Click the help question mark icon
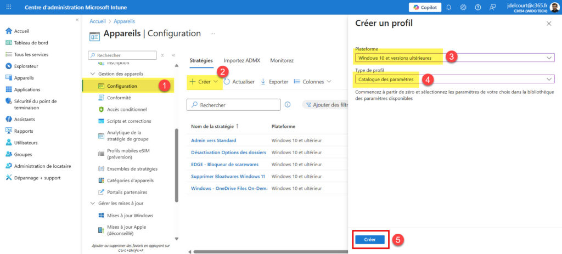 477,7
